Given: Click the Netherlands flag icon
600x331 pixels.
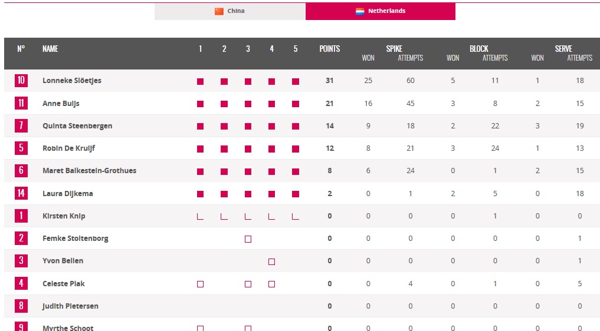Looking at the screenshot, I should pos(360,11).
